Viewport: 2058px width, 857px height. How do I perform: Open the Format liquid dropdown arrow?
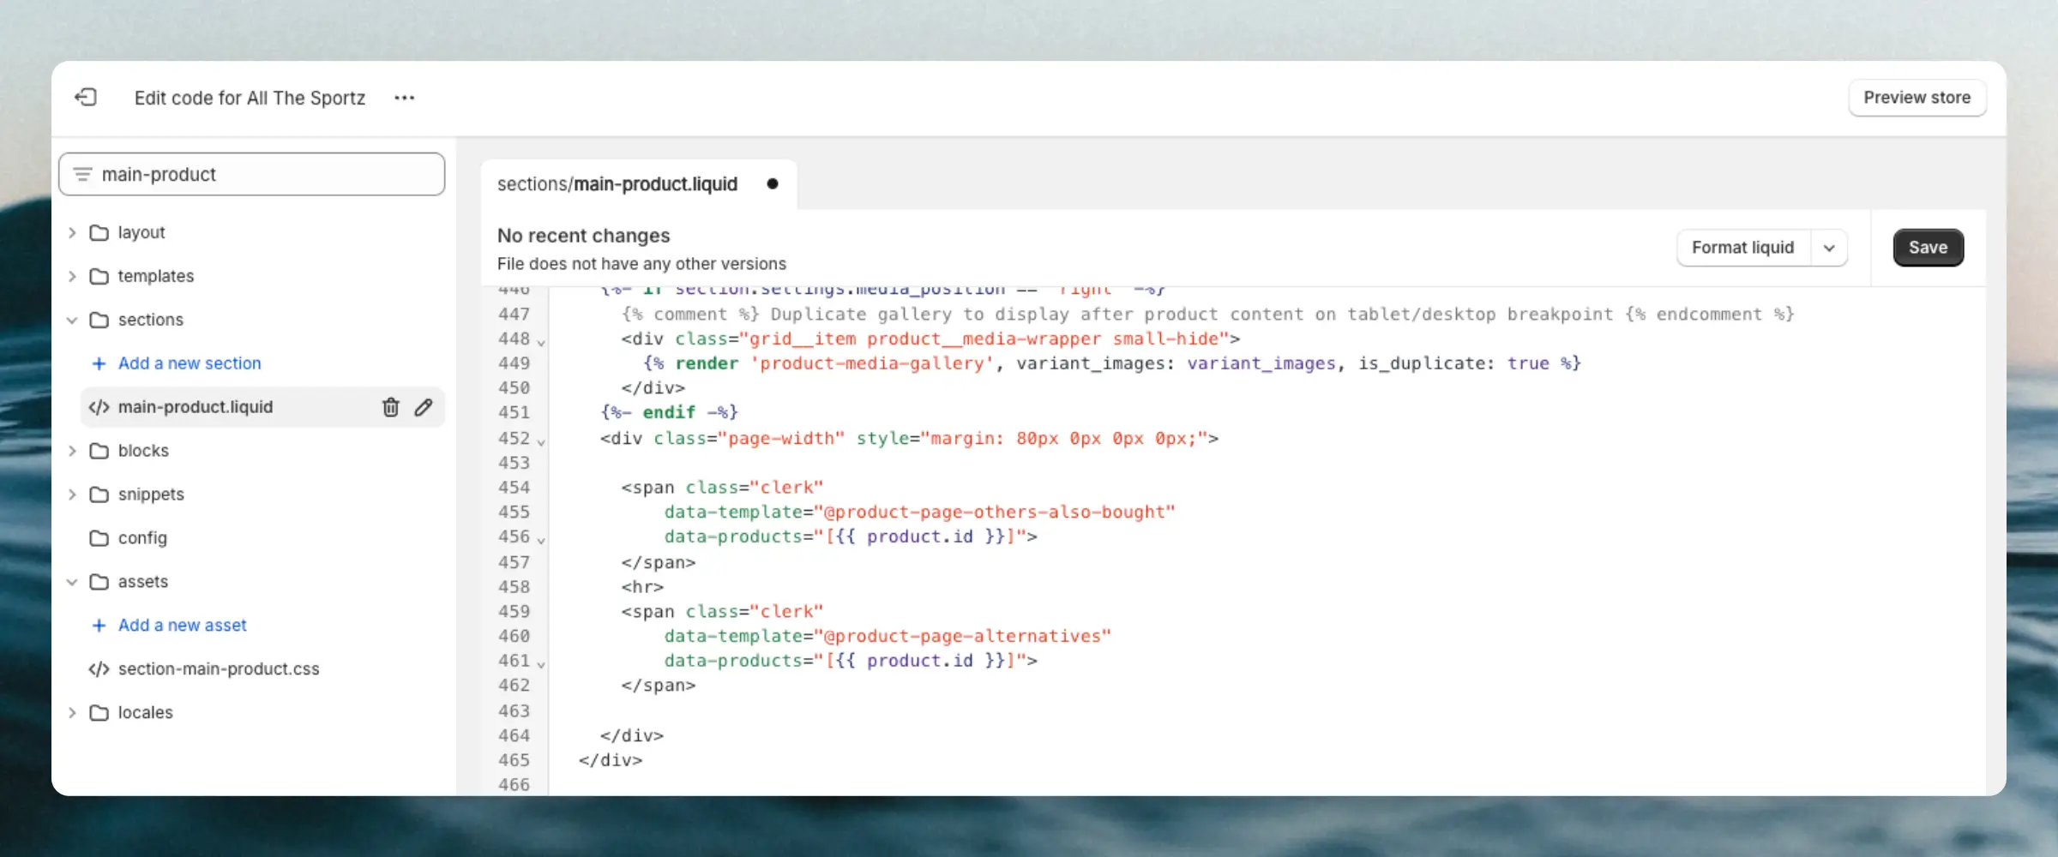tap(1829, 249)
